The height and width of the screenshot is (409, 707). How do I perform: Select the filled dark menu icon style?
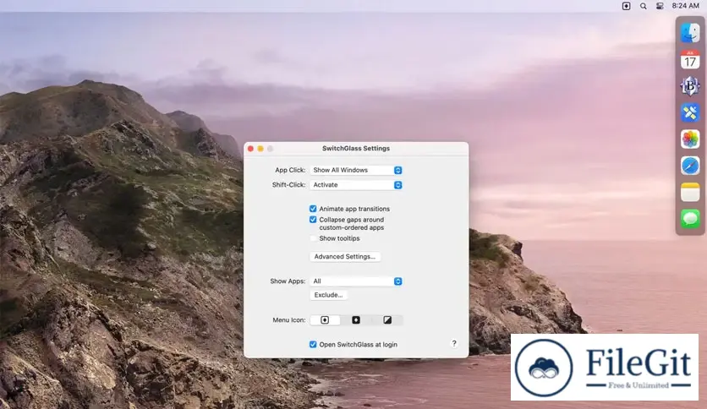pos(356,319)
